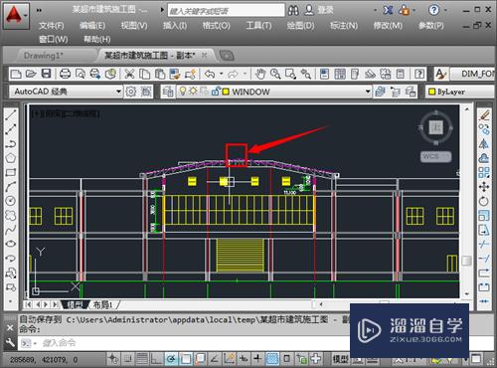Open the WCS coordinate system dropdown

click(435, 156)
